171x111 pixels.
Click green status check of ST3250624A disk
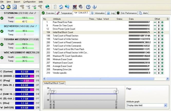[x=2, y=18]
